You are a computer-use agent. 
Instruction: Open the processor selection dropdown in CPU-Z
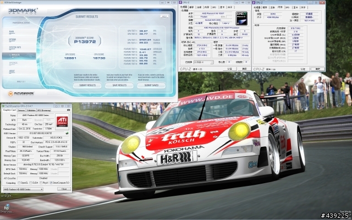[x=204, y=62]
